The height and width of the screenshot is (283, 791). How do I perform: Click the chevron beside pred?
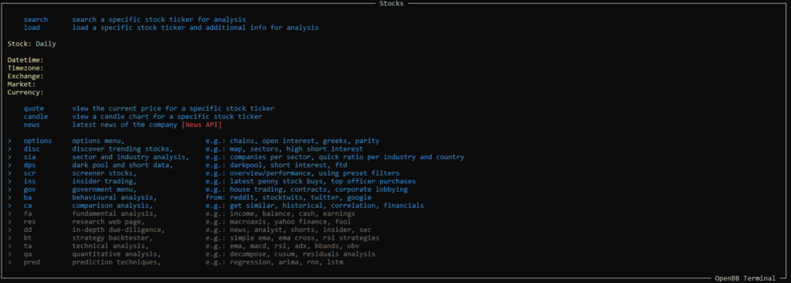[9, 262]
